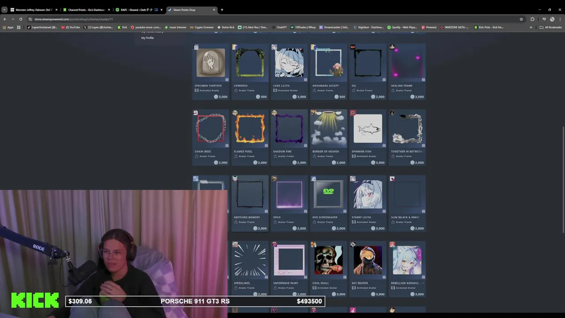Click the 2,000 points price on Flames Pixel
This screenshot has height=318, width=565.
coord(260,163)
